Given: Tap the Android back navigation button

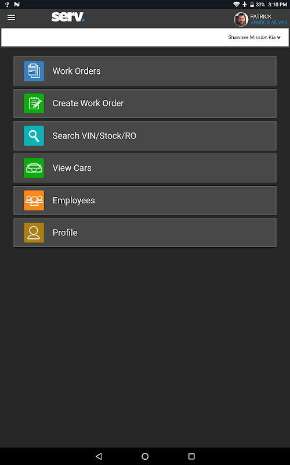Looking at the screenshot, I should coord(99,456).
